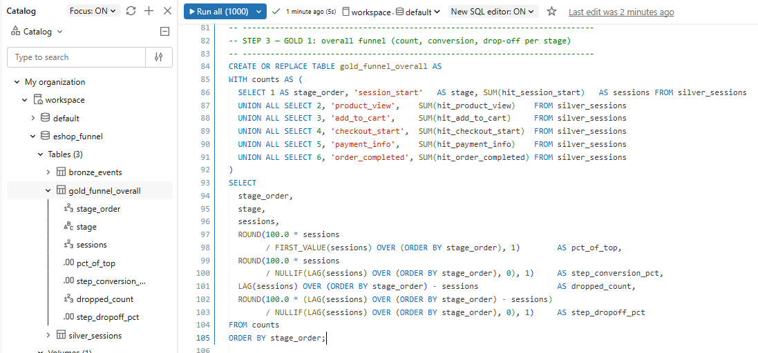The height and width of the screenshot is (353, 758).
Task: Select the pct_of_top column name
Action: tap(96, 263)
